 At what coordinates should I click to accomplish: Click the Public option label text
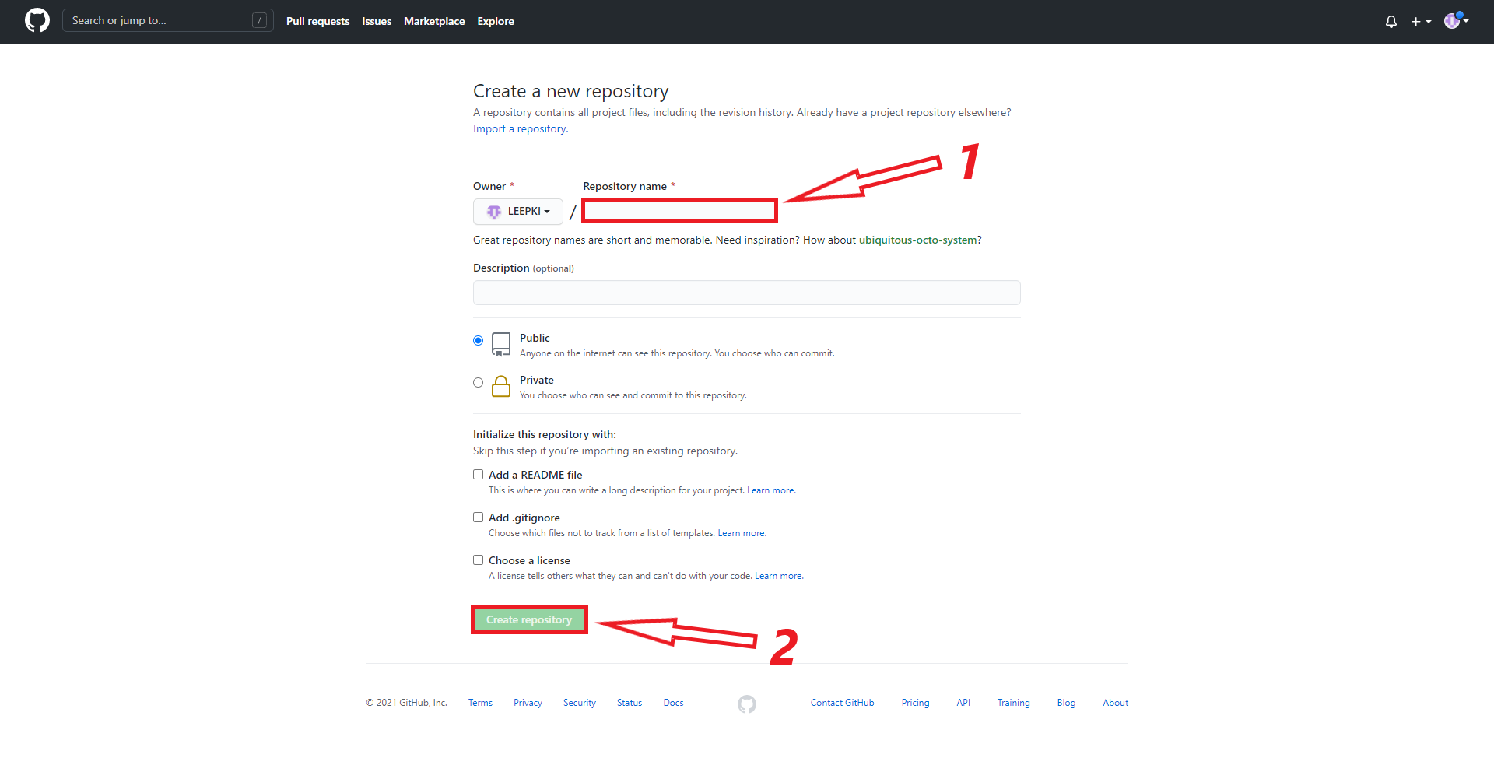pos(535,339)
